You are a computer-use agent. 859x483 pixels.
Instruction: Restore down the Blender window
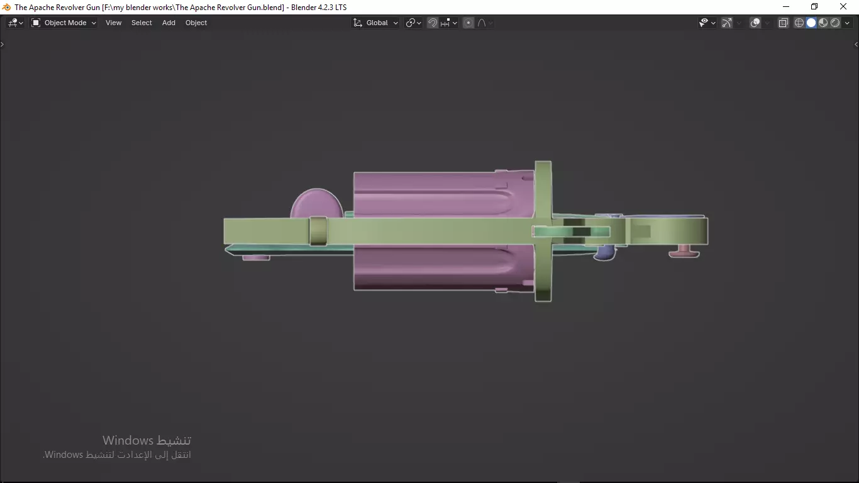click(814, 7)
